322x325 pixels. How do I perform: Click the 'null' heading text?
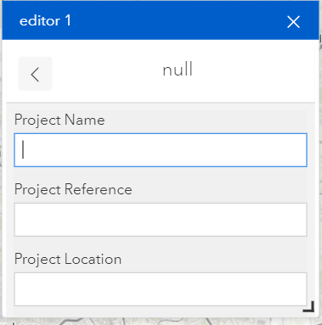point(178,70)
